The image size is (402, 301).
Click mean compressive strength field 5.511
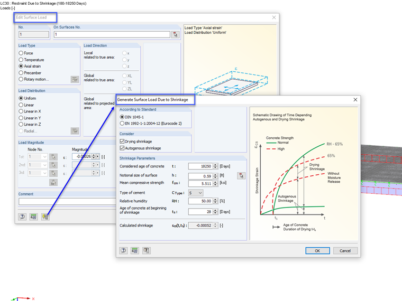point(201,183)
